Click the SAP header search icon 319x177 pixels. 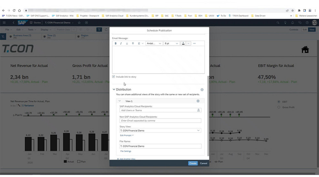point(278,23)
